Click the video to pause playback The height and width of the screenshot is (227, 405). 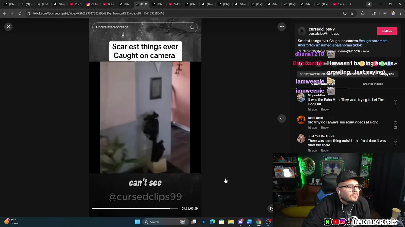click(x=145, y=117)
